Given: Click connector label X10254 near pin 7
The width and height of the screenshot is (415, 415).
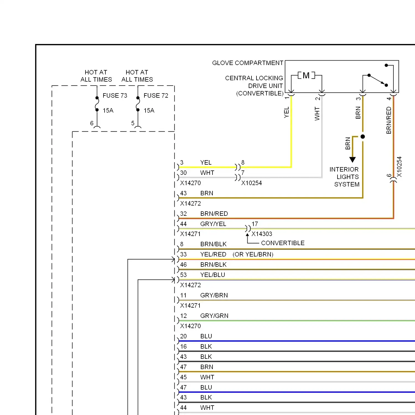Looking at the screenshot, I should click(x=251, y=183).
